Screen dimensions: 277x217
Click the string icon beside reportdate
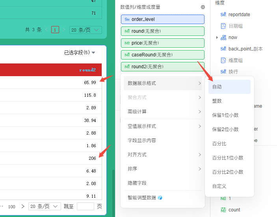pos(223,15)
